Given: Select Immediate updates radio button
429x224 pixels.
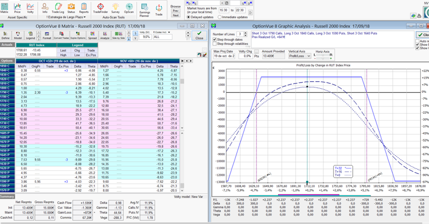Looking at the screenshot, I should (219, 17).
